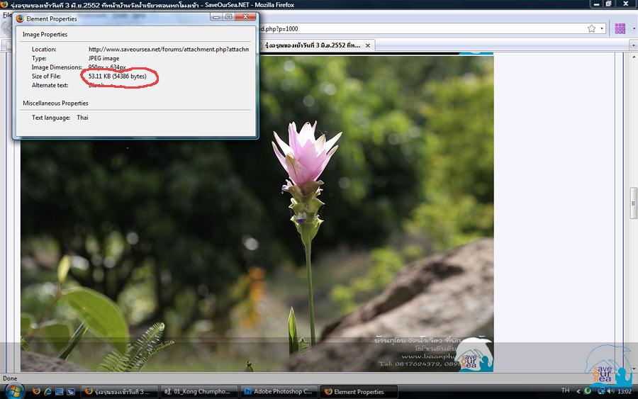Click the purple grid icon in the toolbar
Viewport: 638px width, 399px height.
[x=620, y=29]
